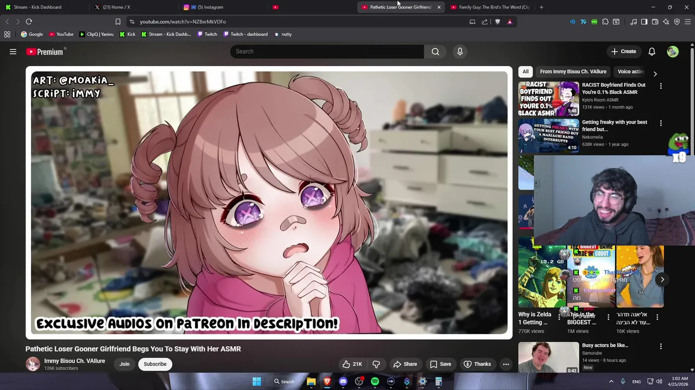
Task: Join the channel membership
Action: (124, 364)
